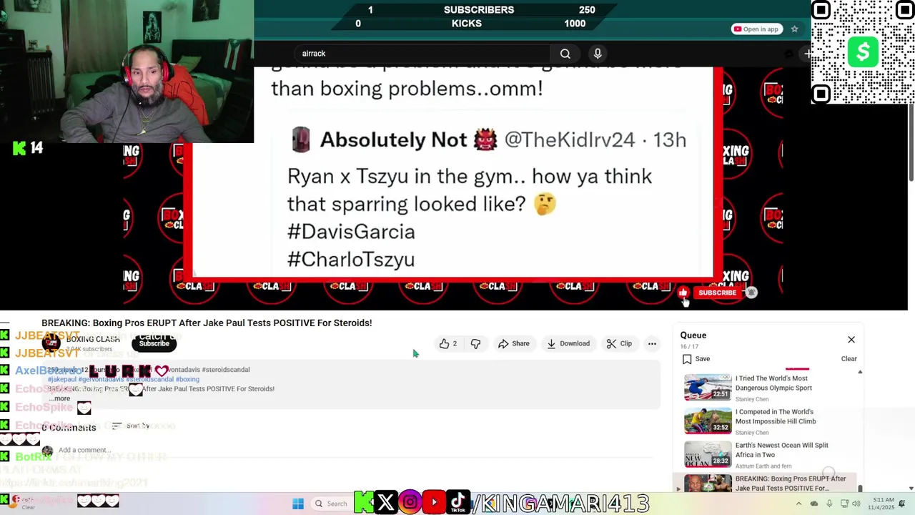
Task: Open Boxing Clash channel avatar
Action: [51, 343]
